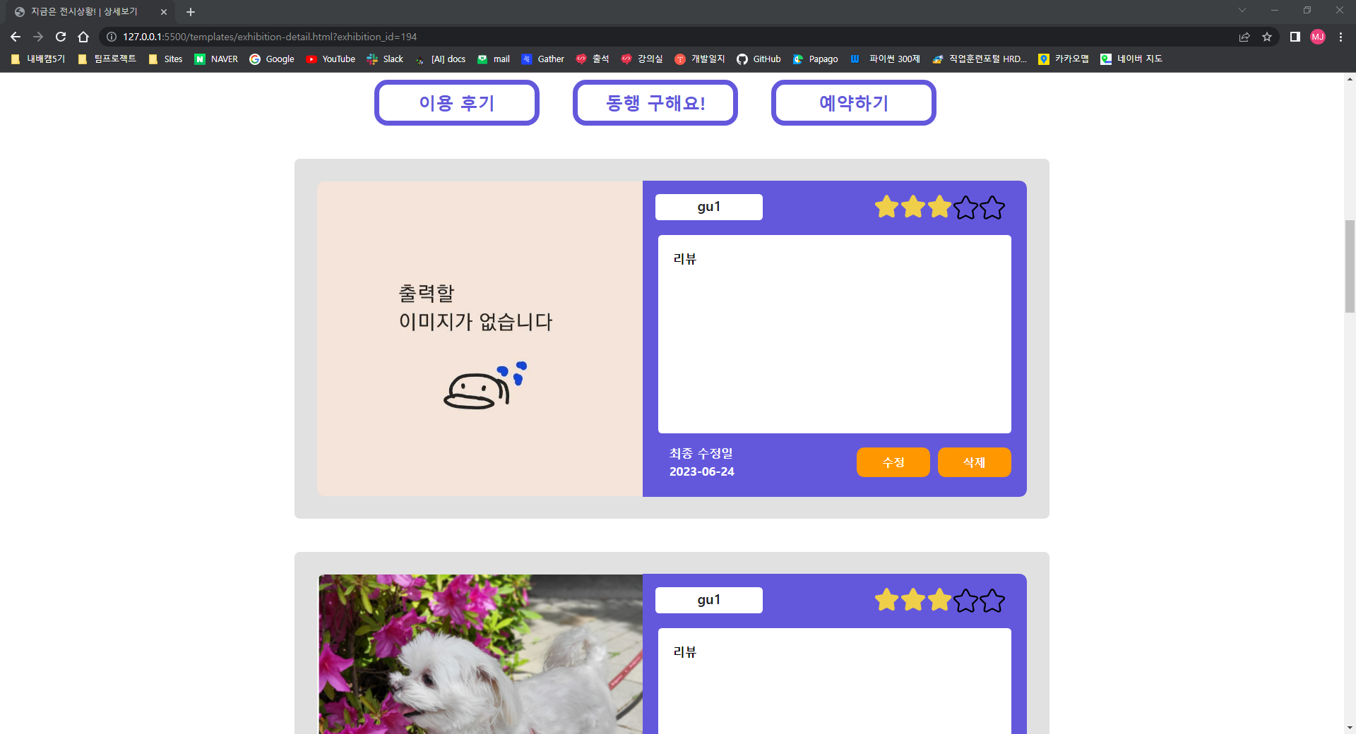Open a new tab with the plus icon

click(x=191, y=12)
